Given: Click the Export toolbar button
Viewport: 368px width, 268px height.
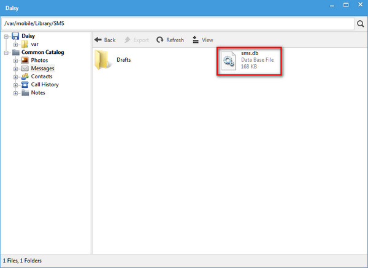Looking at the screenshot, I should click(x=136, y=40).
